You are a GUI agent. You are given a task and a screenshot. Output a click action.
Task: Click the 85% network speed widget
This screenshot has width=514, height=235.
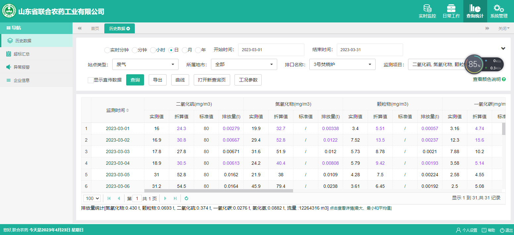point(484,64)
